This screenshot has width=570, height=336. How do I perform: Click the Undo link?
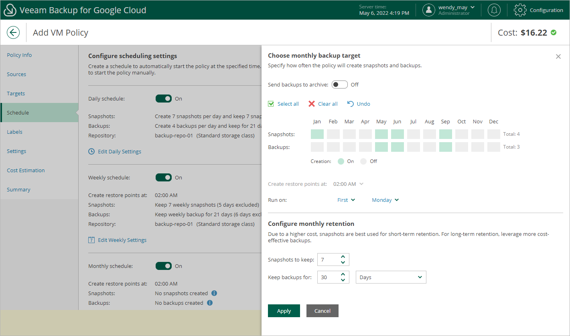(x=363, y=104)
